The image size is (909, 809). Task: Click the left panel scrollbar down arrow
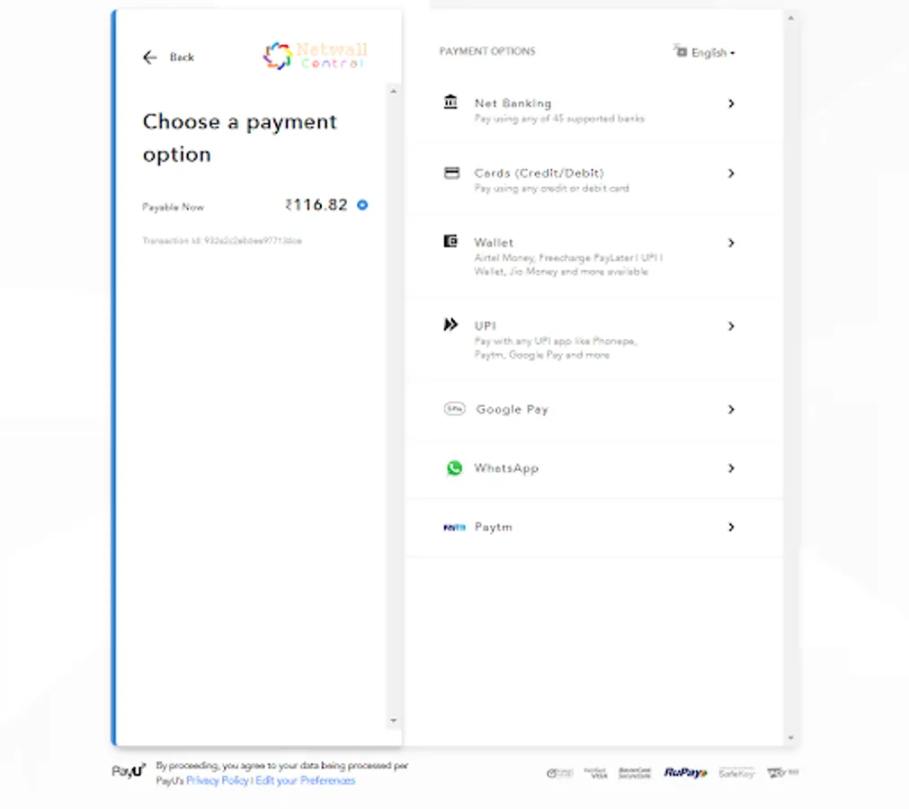point(394,720)
